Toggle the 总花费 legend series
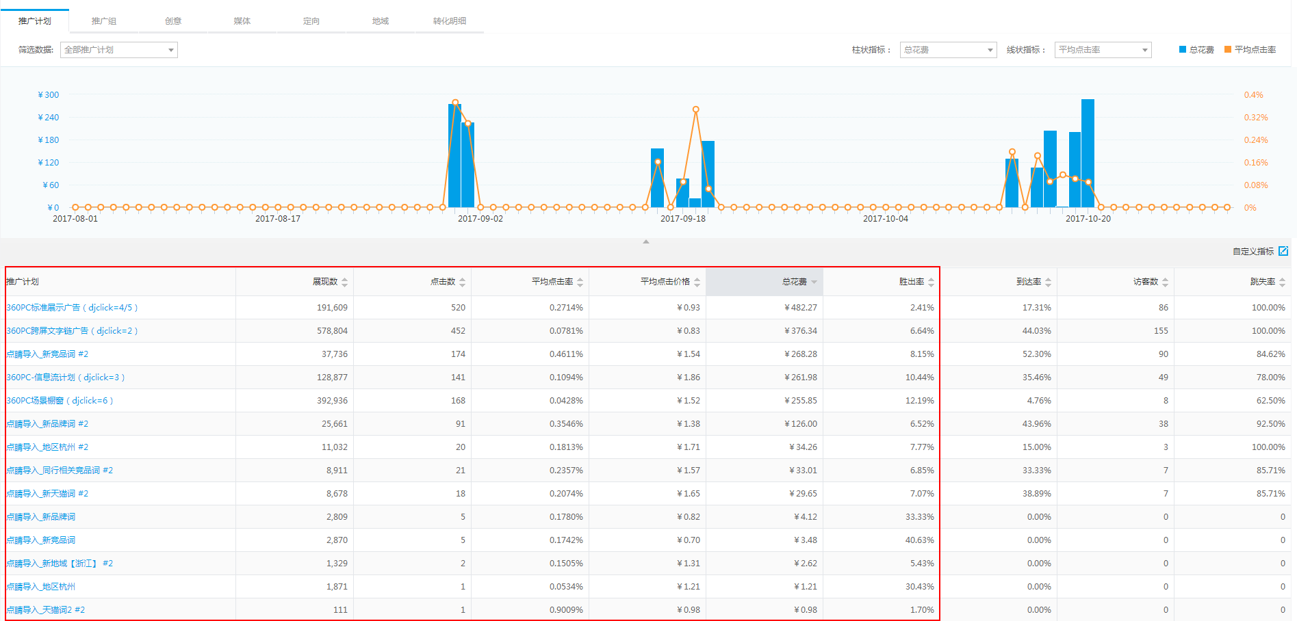 [1196, 50]
